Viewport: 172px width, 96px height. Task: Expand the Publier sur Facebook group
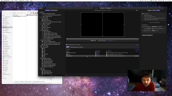(x=40, y=23)
